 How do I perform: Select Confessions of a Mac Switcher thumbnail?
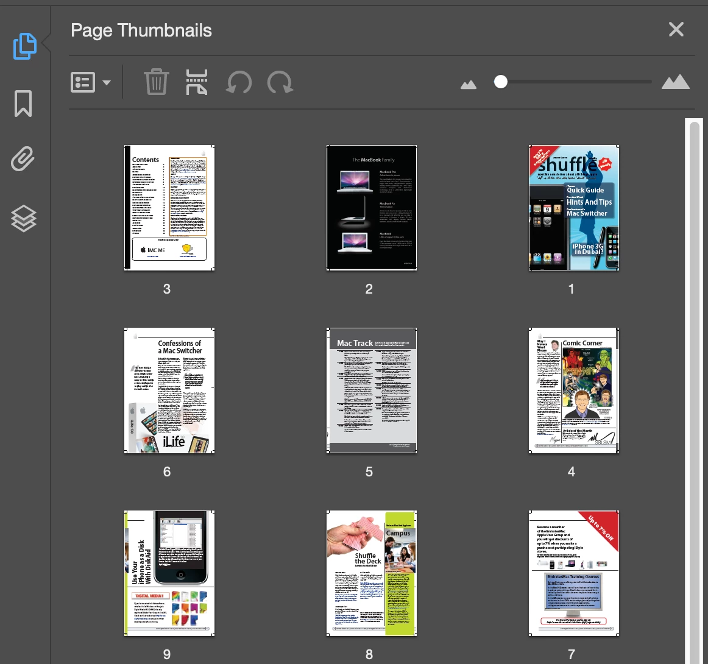point(169,390)
